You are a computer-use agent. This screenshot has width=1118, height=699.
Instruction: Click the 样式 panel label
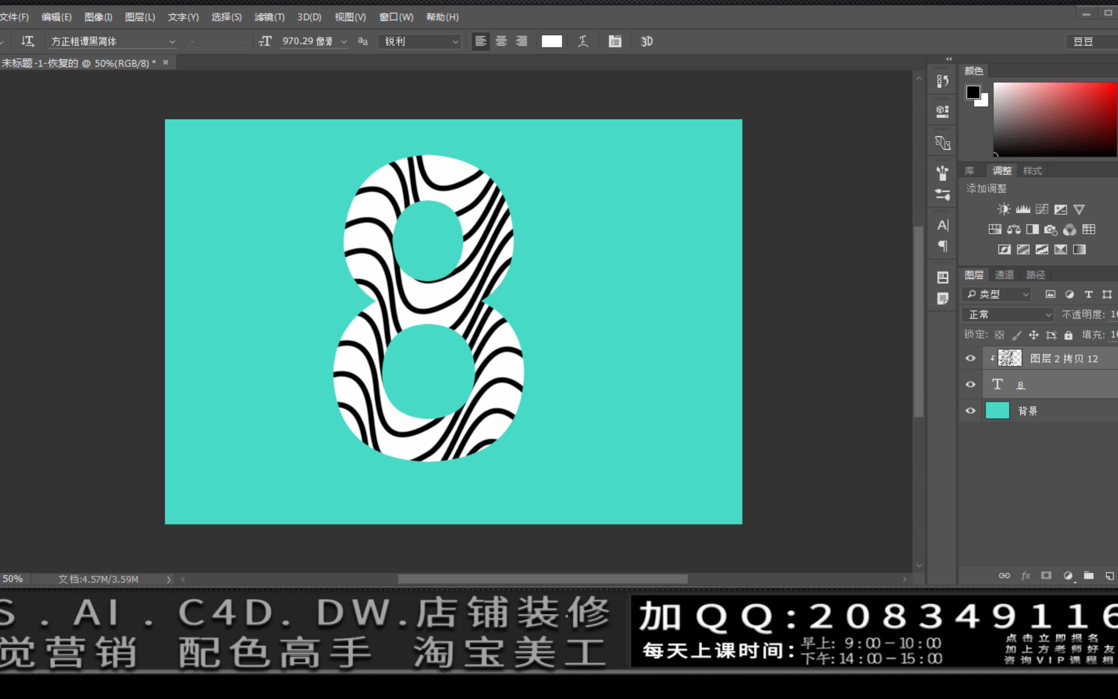(1033, 171)
